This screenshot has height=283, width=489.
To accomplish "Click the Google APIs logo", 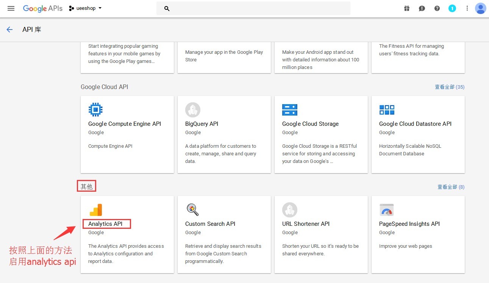I will click(x=43, y=8).
